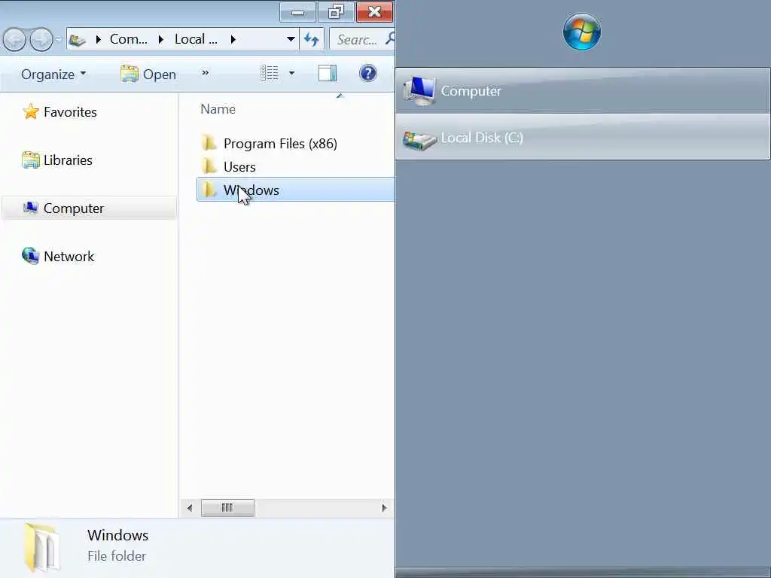Select the Com... breadcrumb in address bar
The image size is (771, 578).
point(128,39)
